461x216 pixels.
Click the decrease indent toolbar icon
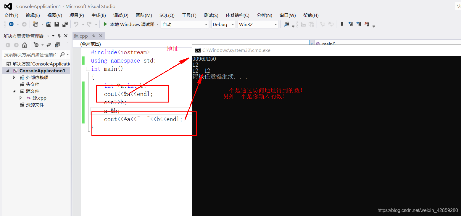[303, 24]
